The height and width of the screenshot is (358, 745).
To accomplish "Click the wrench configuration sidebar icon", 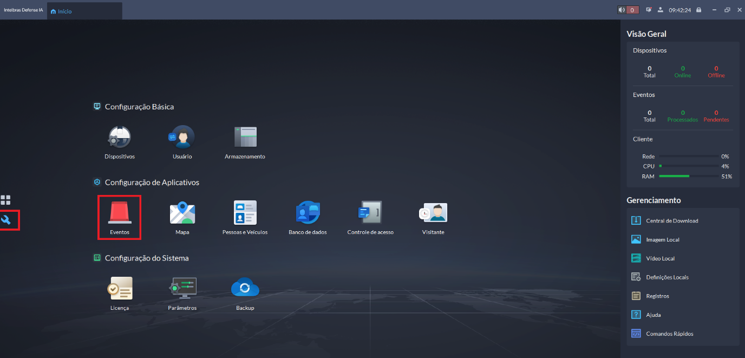I will point(6,220).
